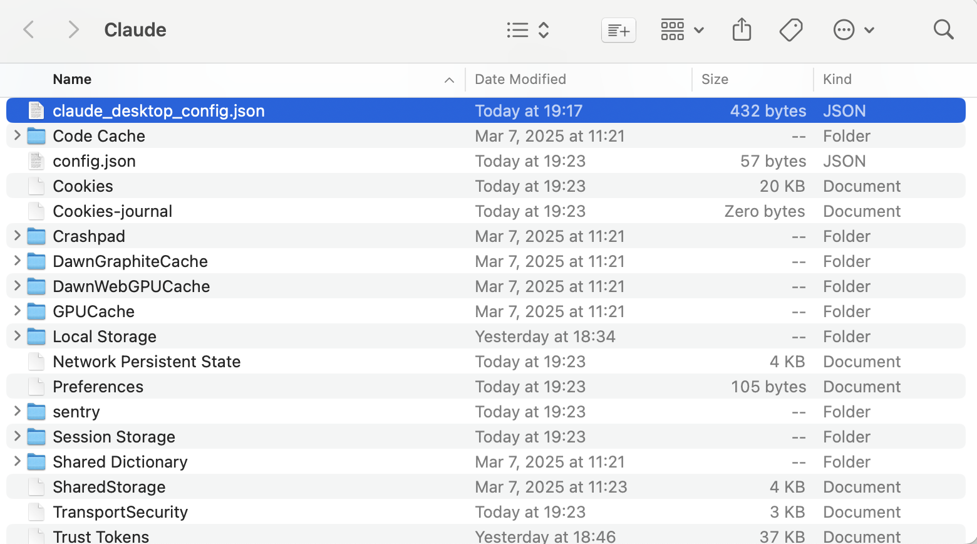977x544 pixels.
Task: Click the Local Storage folder icon
Action: point(36,337)
